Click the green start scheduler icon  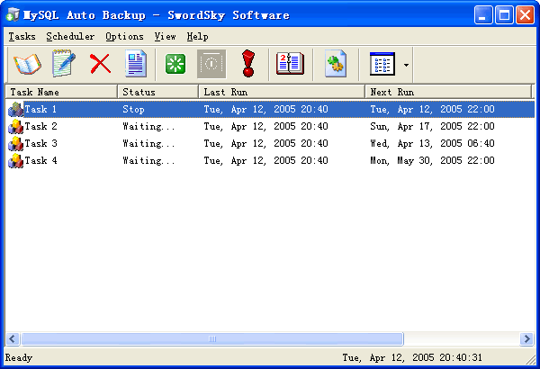175,64
